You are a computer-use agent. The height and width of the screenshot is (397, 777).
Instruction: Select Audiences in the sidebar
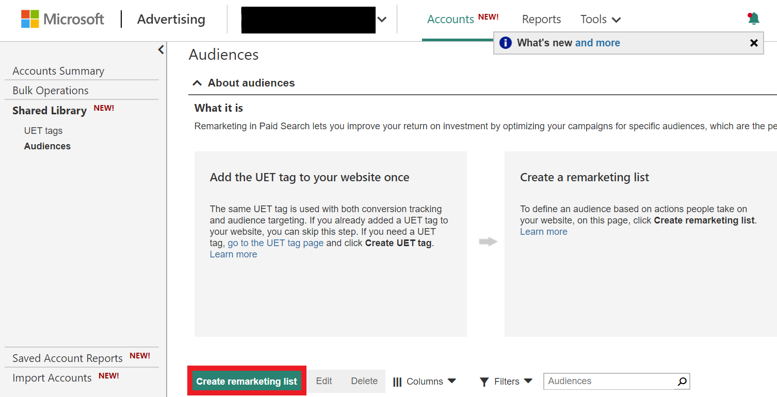pos(47,146)
